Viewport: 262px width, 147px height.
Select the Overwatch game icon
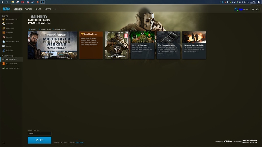pos(4,24)
